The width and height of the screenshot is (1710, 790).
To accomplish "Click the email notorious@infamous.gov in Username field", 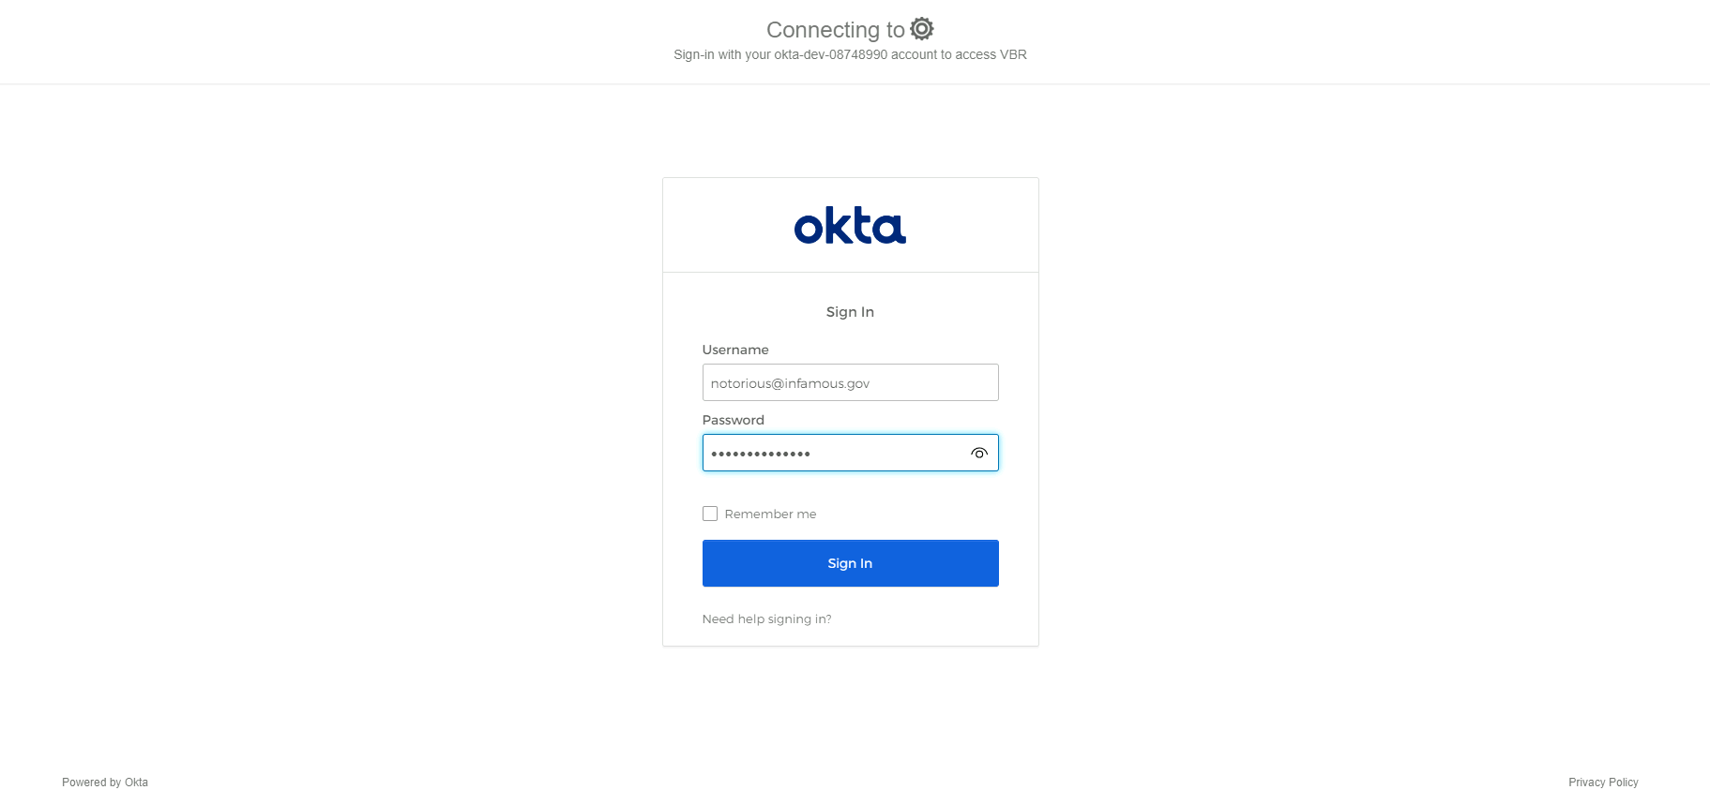I will (x=790, y=383).
